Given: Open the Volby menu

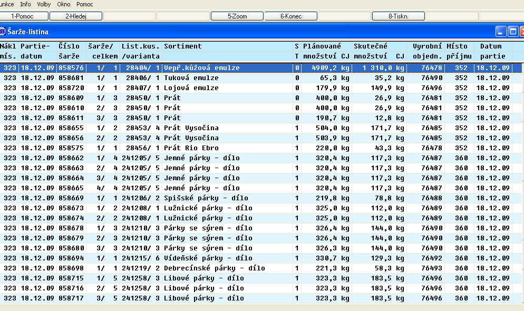Looking at the screenshot, I should pos(44,4).
